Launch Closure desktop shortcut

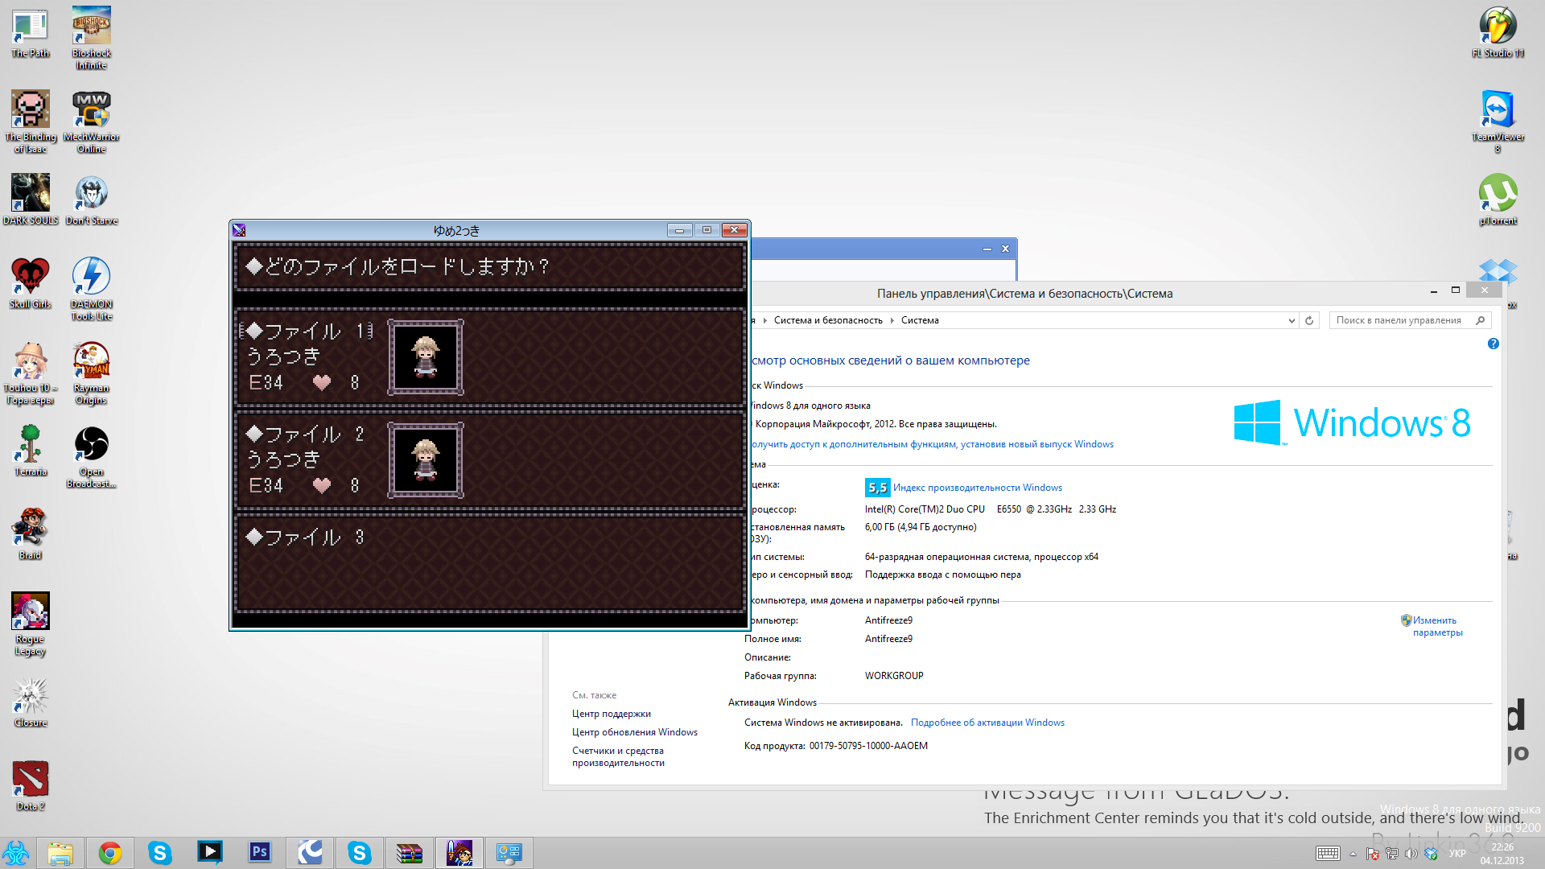coord(31,702)
